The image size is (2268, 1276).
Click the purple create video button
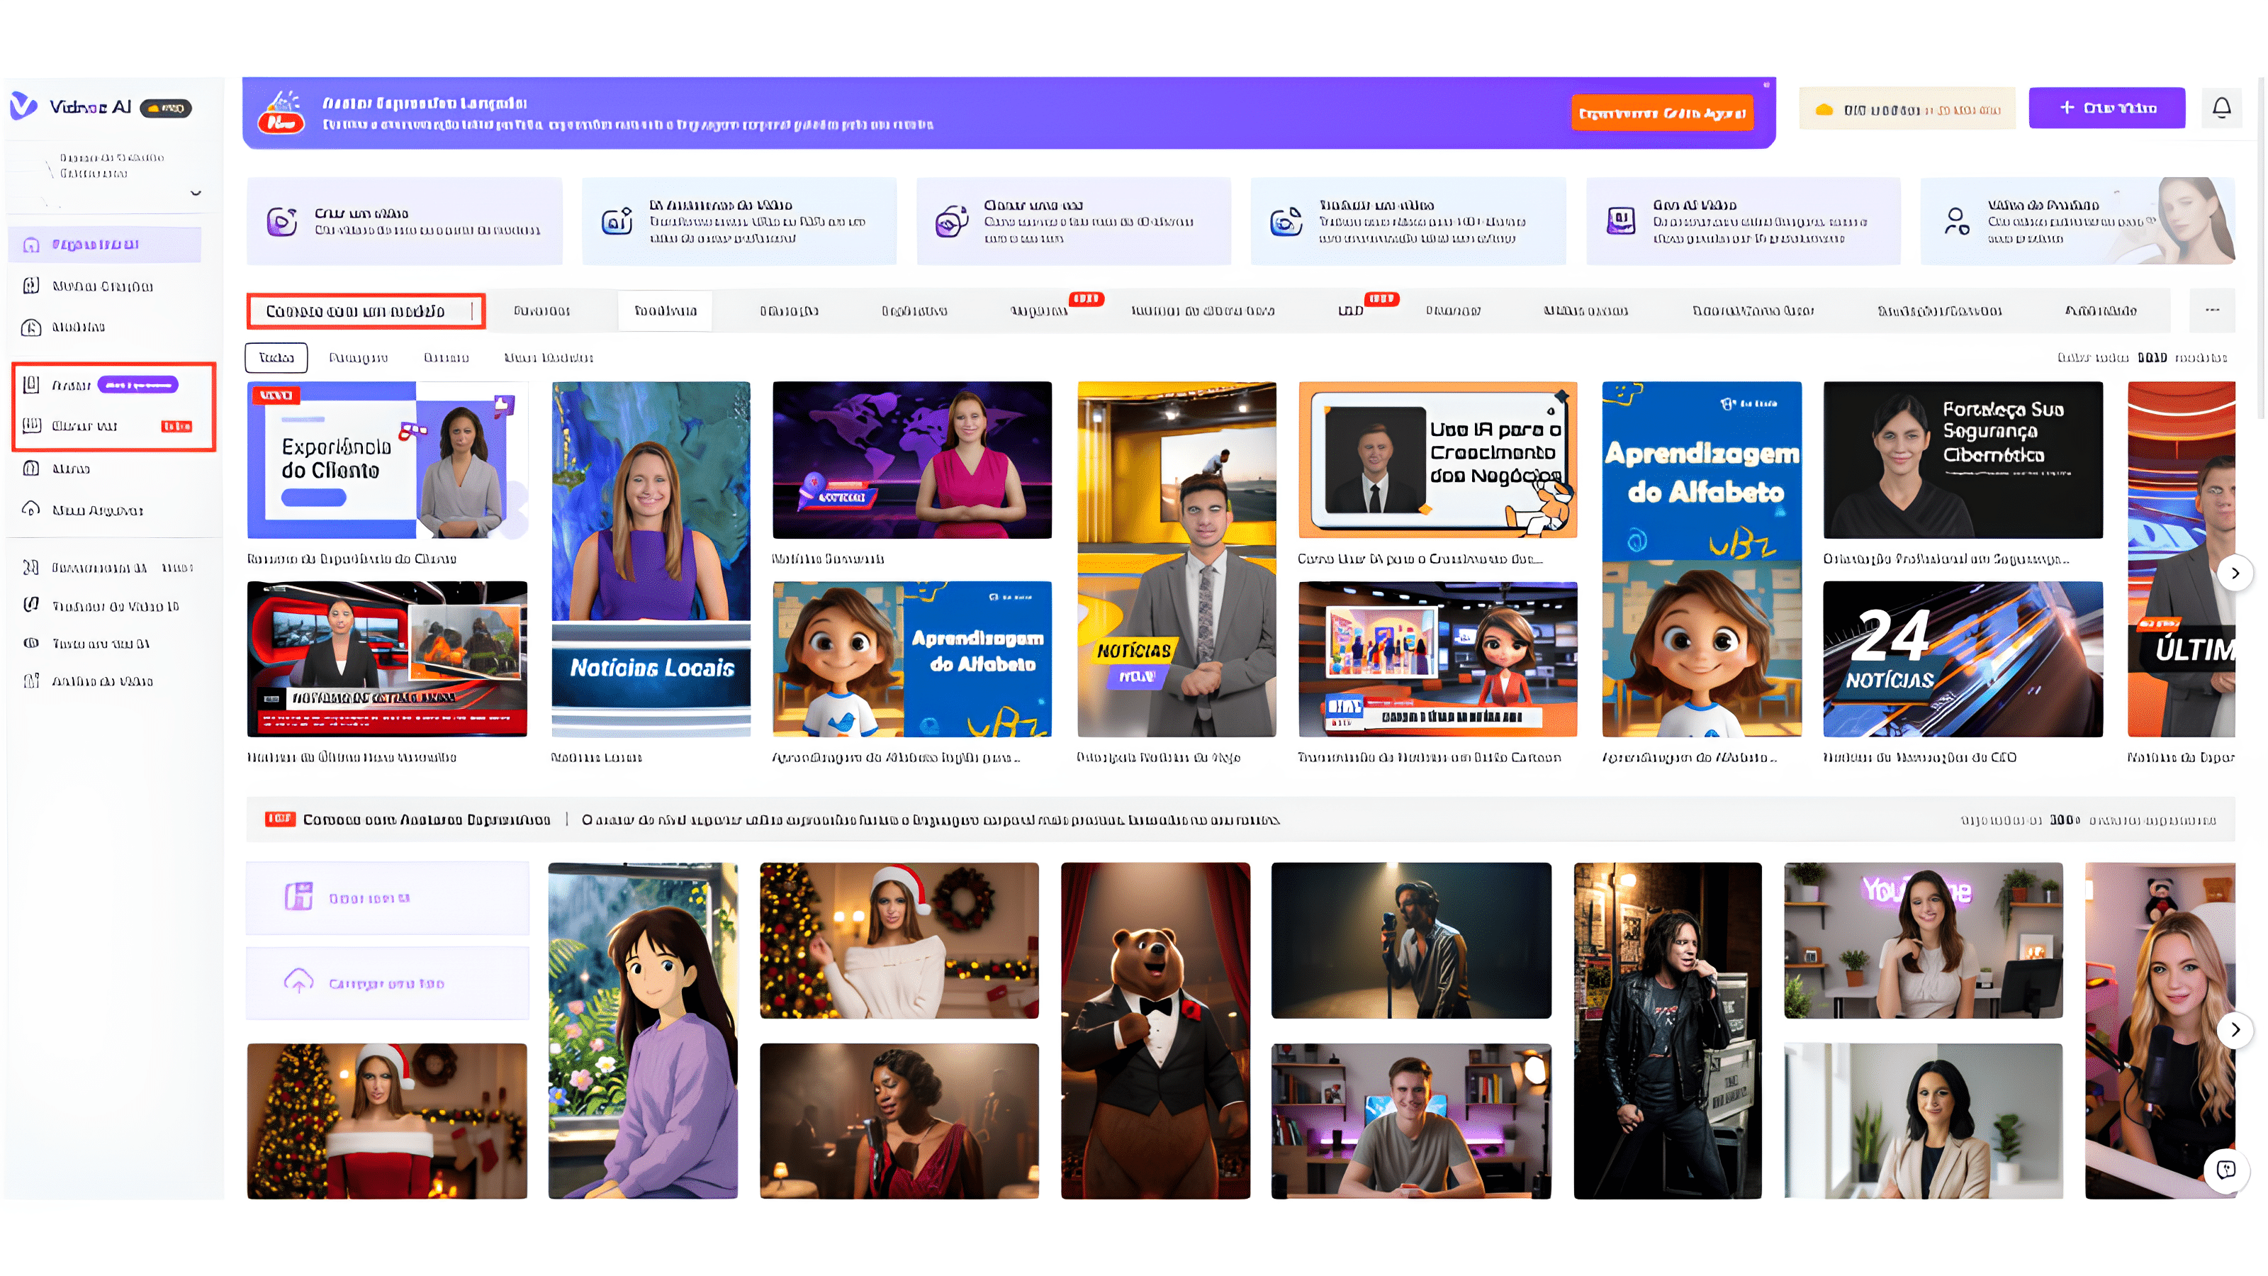(2106, 108)
